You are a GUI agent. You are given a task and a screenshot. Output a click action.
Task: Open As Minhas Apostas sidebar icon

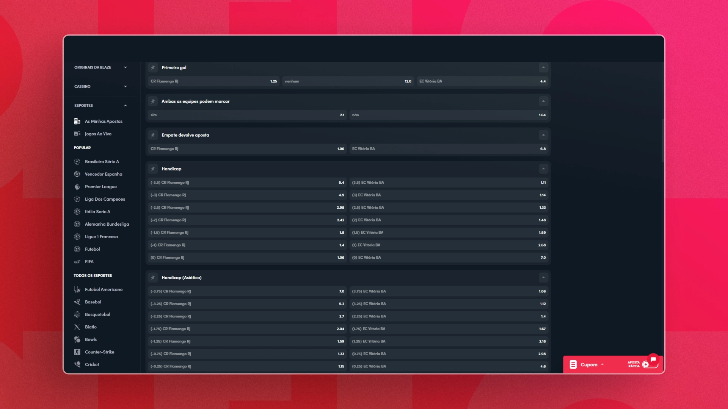[x=77, y=121]
